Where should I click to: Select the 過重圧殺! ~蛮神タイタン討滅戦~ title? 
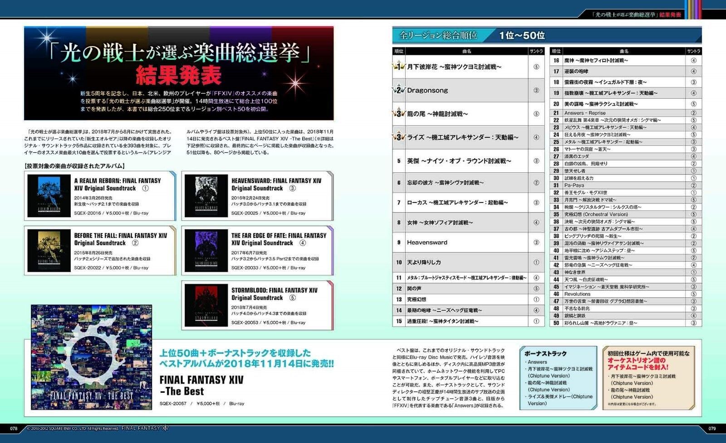tap(442, 321)
